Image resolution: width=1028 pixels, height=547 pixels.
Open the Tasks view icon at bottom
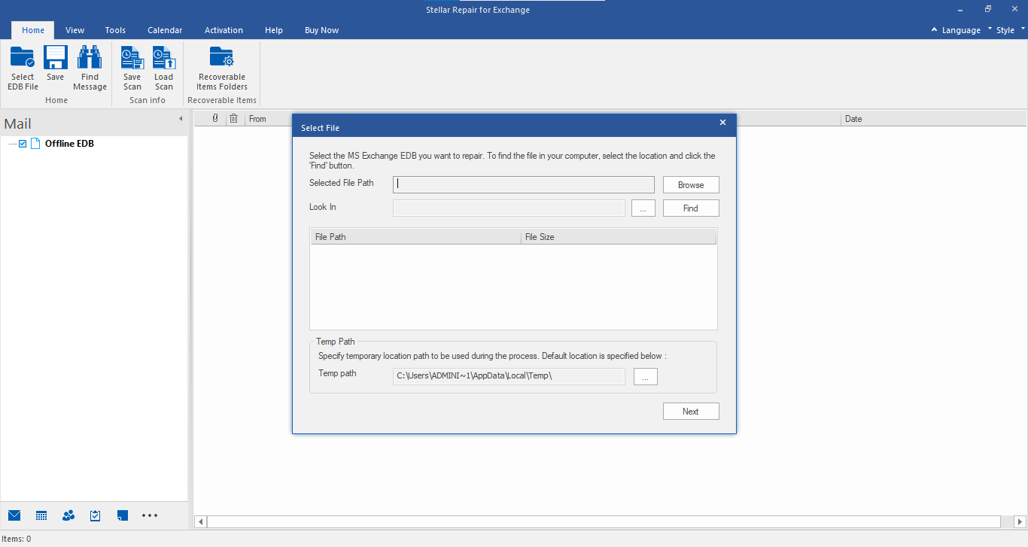[96, 515]
